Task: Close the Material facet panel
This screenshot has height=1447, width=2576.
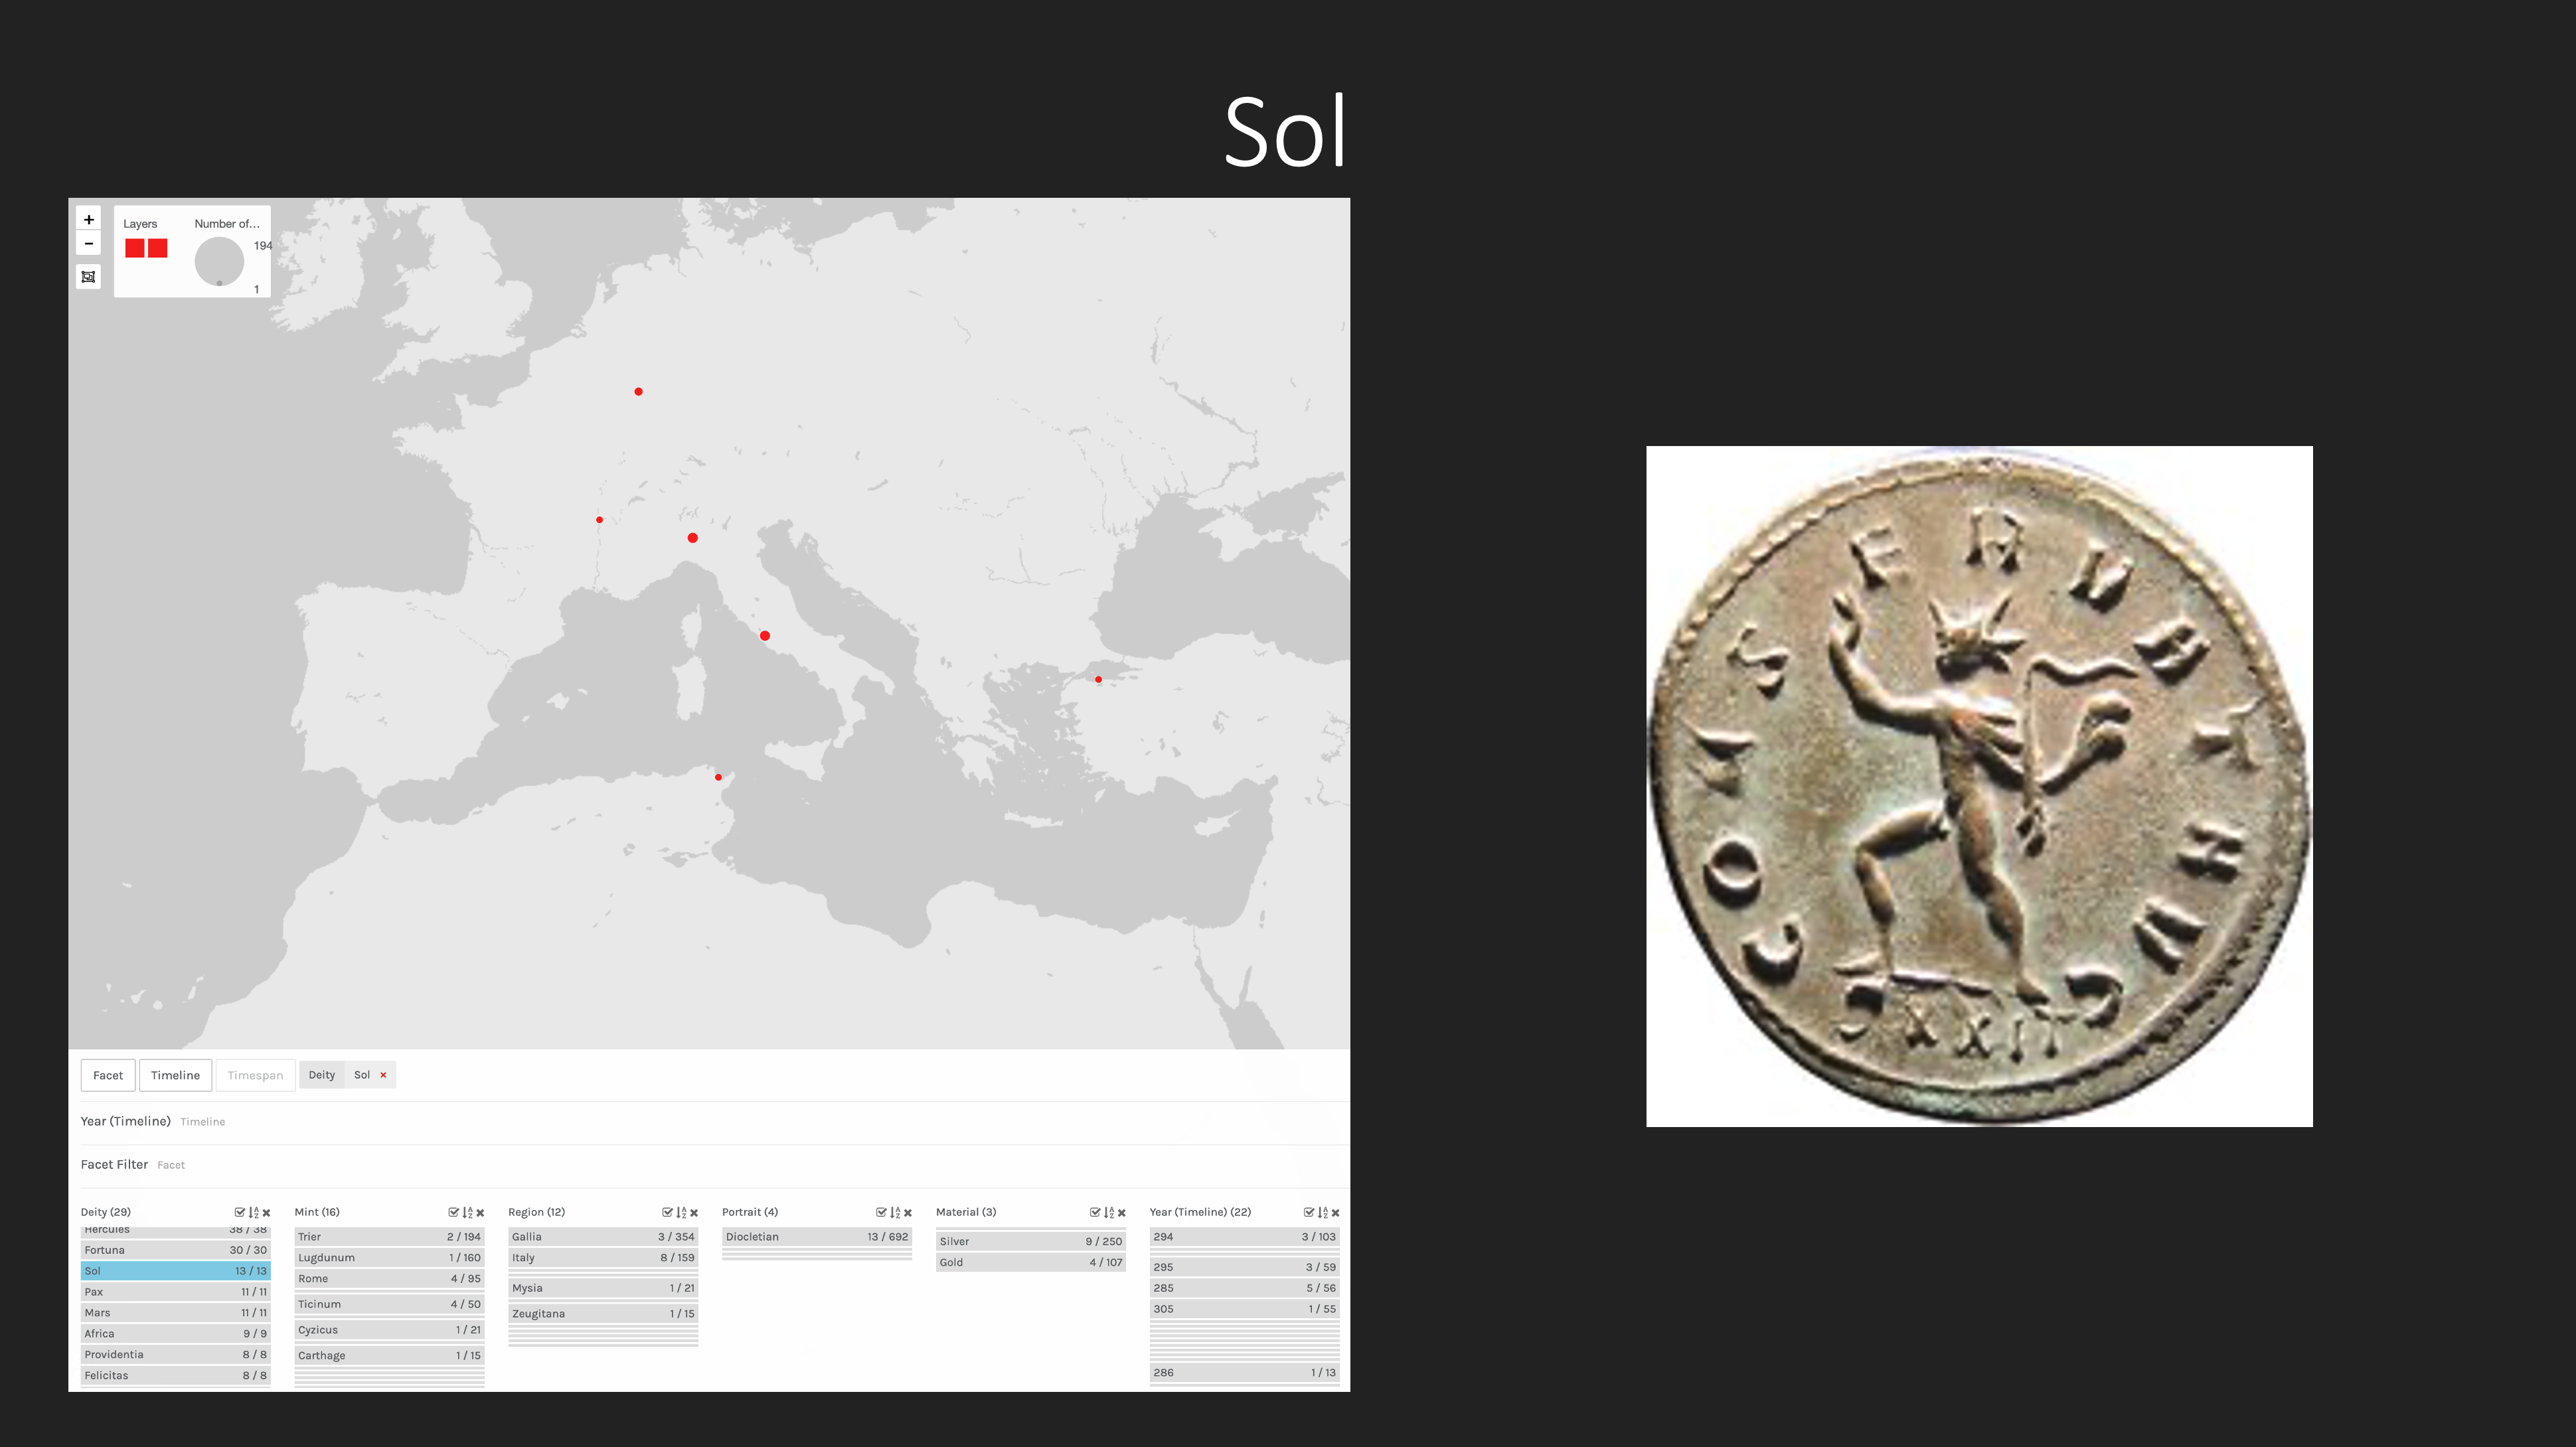Action: pyautogui.click(x=1122, y=1212)
